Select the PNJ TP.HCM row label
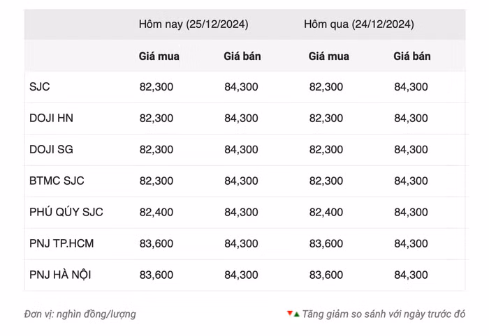The height and width of the screenshot is (336, 489). click(61, 243)
